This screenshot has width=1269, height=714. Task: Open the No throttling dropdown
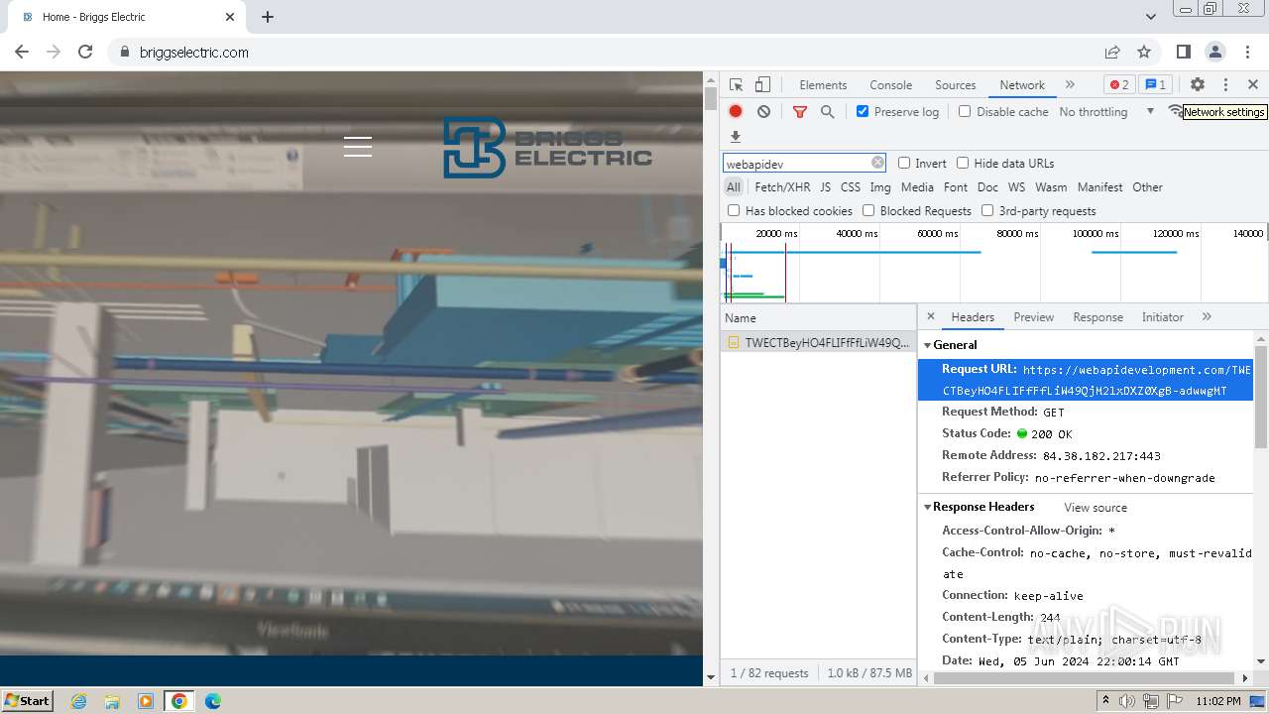tap(1106, 112)
